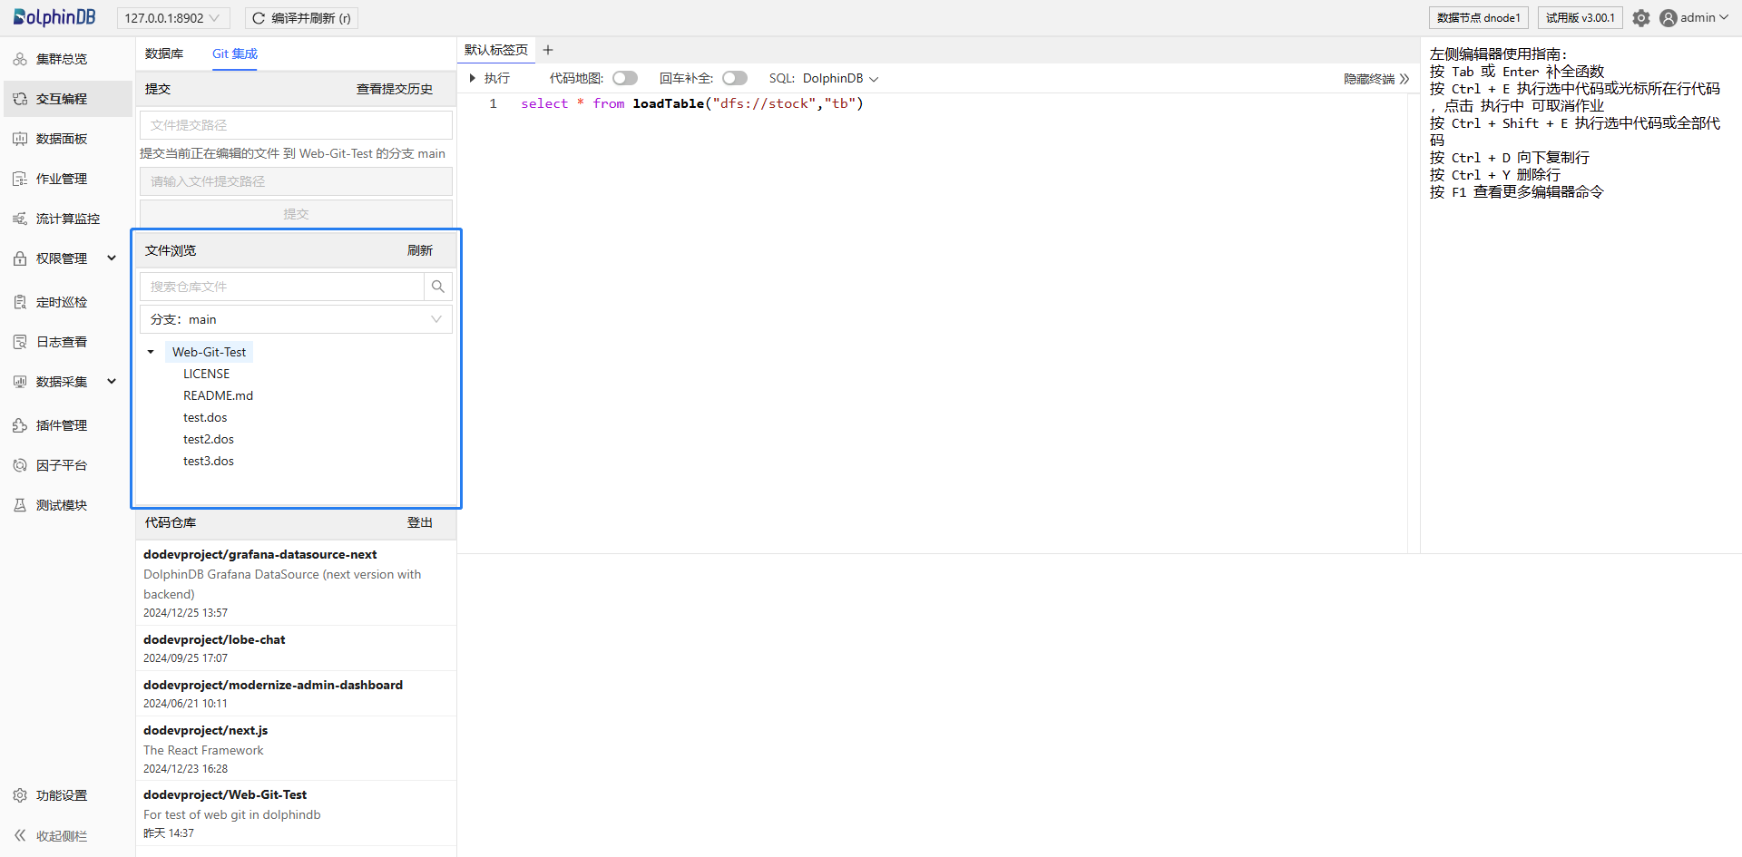This screenshot has height=857, width=1742.
Task: Collapse the Web-Git-Test tree folder
Action: point(151,352)
